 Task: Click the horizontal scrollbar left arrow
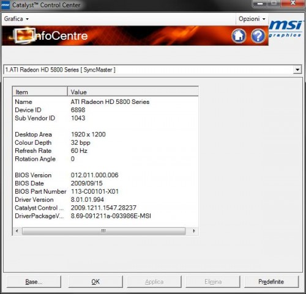[17, 231]
